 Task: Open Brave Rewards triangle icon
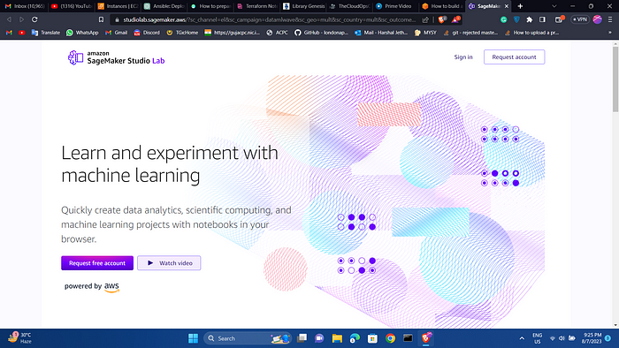(455, 19)
